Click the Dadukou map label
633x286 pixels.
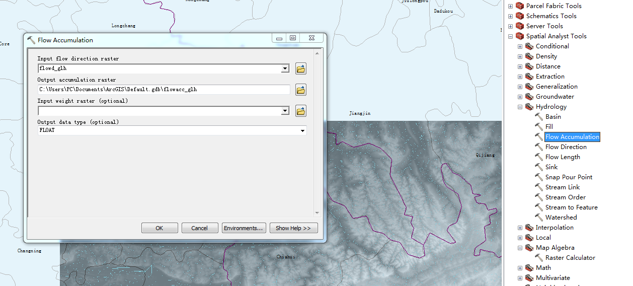(x=443, y=11)
